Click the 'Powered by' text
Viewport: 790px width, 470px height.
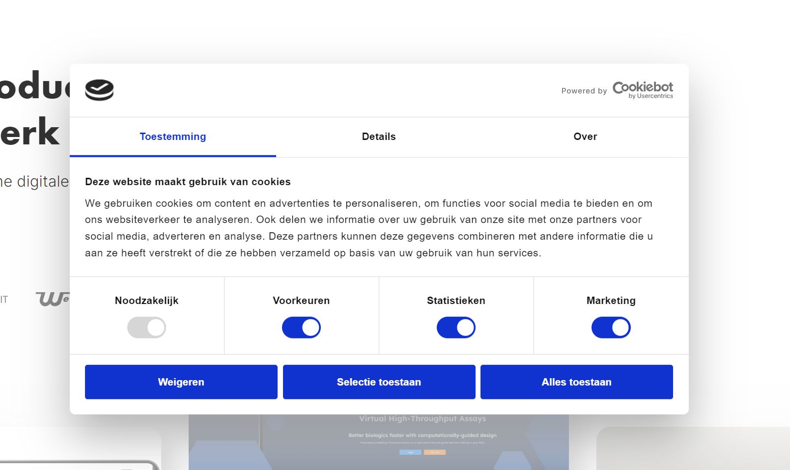[584, 91]
